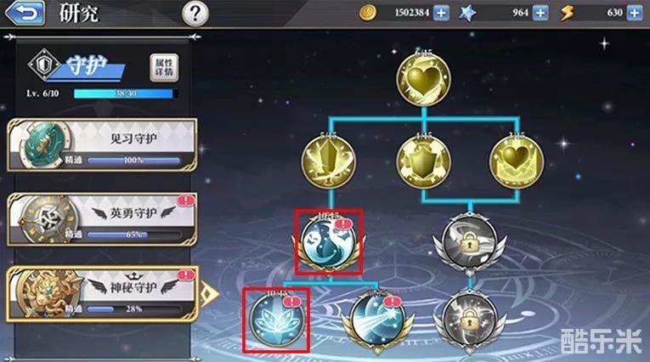The height and width of the screenshot is (362, 650).
Task: Add gold coins with the plus button
Action: (x=441, y=14)
